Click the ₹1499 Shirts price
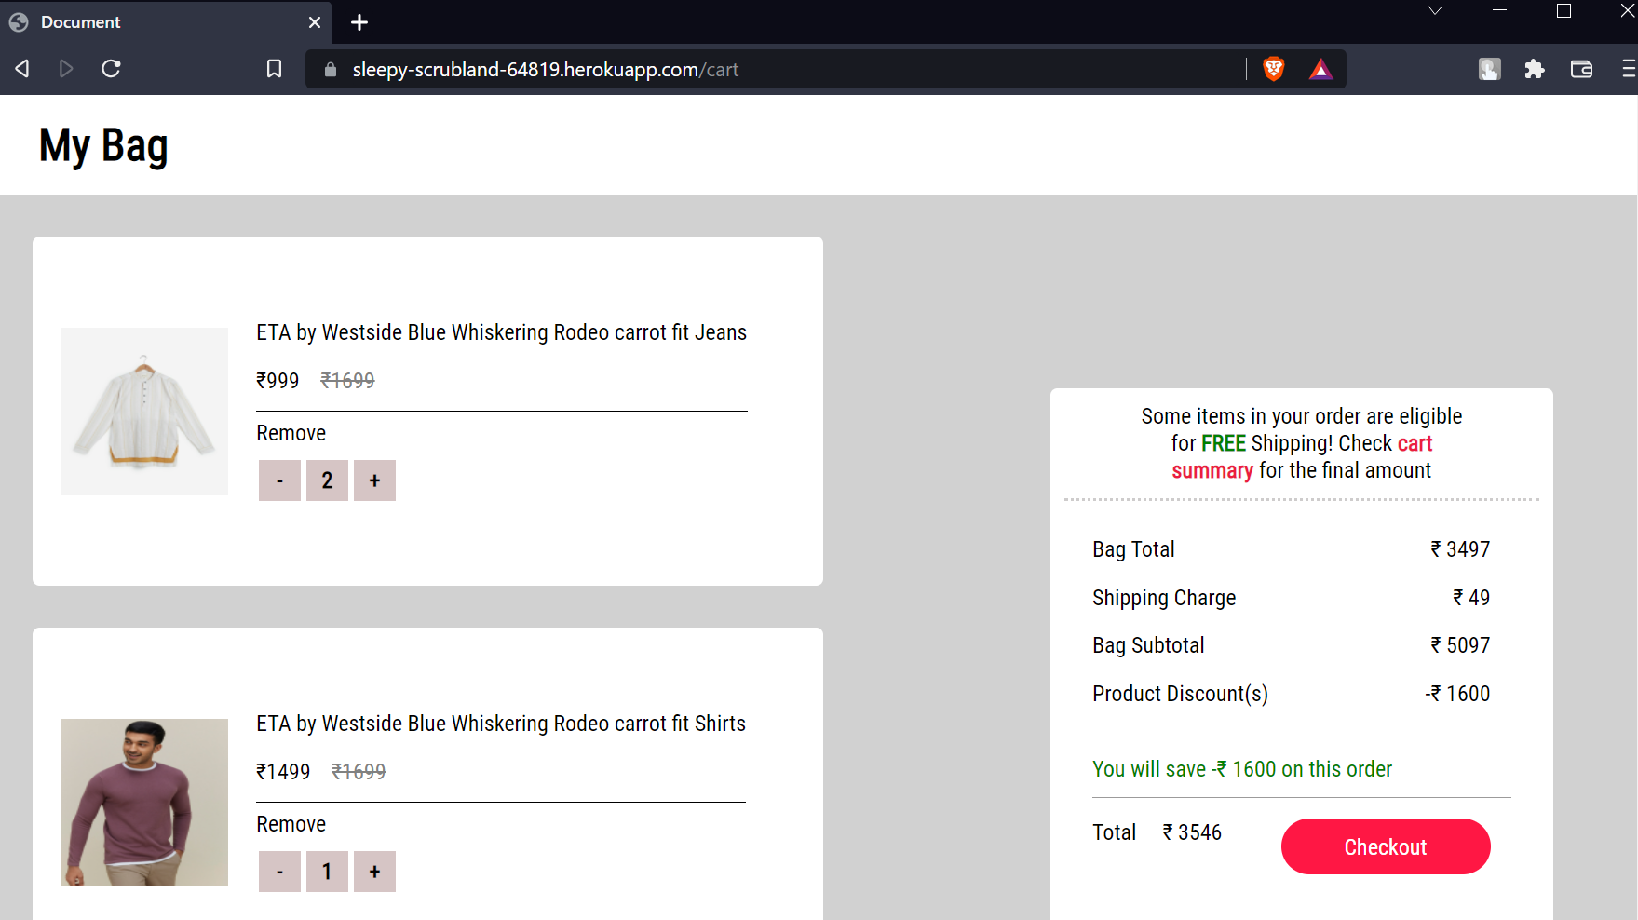Image resolution: width=1638 pixels, height=920 pixels. tap(283, 772)
